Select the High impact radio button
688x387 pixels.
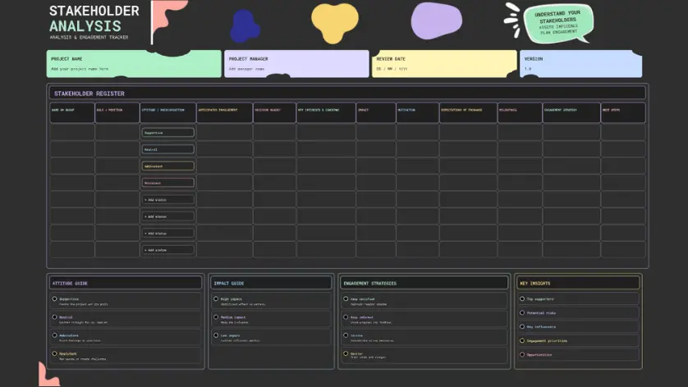coord(216,299)
